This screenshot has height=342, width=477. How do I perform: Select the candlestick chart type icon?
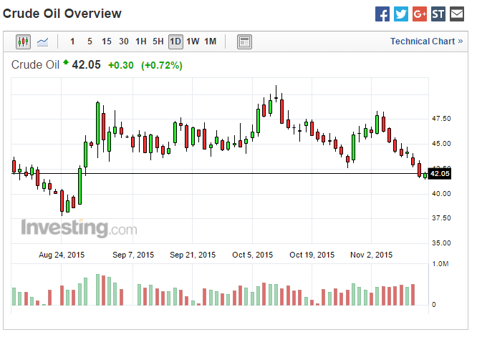click(23, 41)
